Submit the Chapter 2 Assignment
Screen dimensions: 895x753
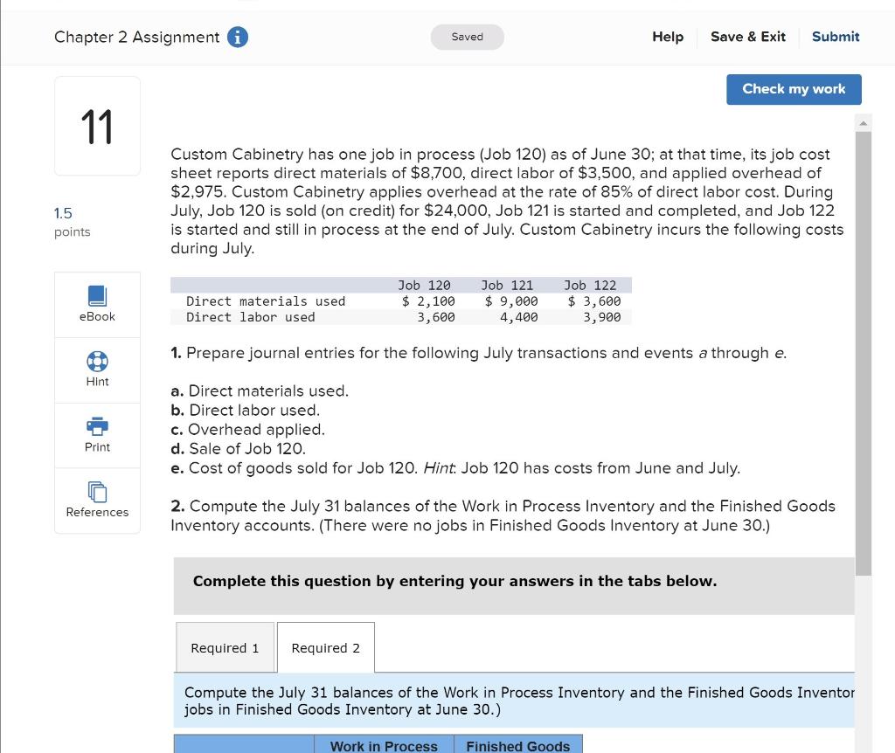[x=835, y=37]
